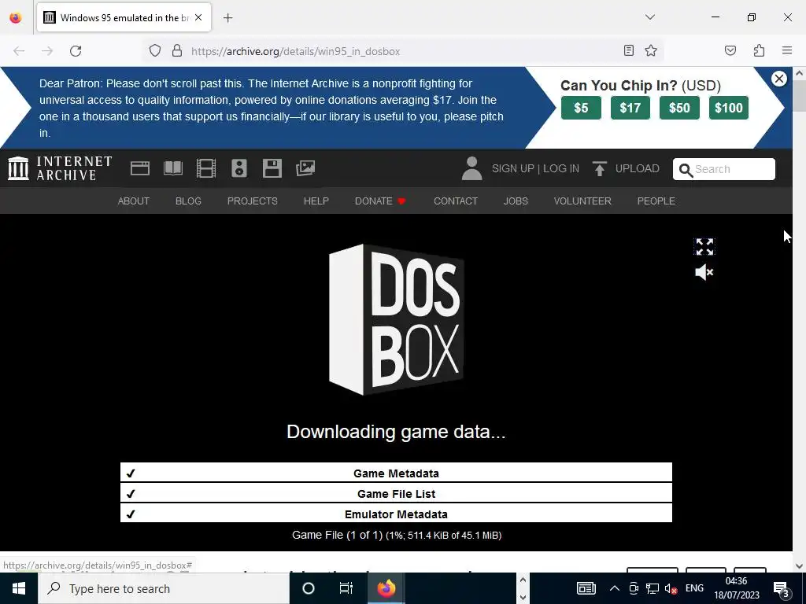Screen dimensions: 806x604
Task: Click the SIGN UP link
Action: coord(512,169)
